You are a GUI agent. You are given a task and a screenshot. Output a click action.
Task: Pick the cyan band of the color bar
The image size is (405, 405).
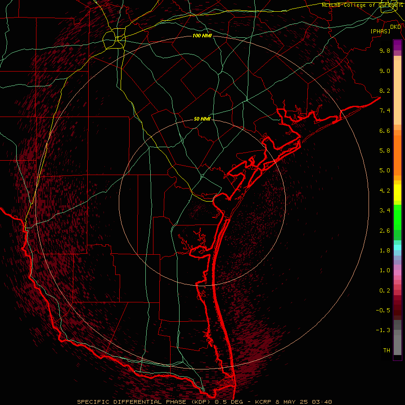click(x=397, y=247)
